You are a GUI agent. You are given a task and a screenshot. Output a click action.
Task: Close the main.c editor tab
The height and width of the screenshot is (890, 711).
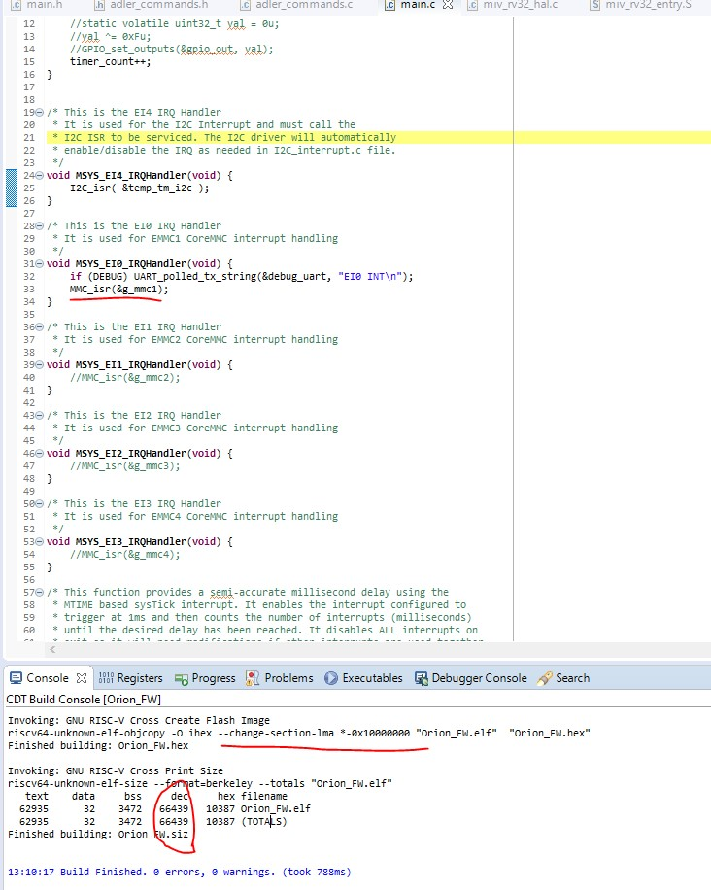point(448,6)
